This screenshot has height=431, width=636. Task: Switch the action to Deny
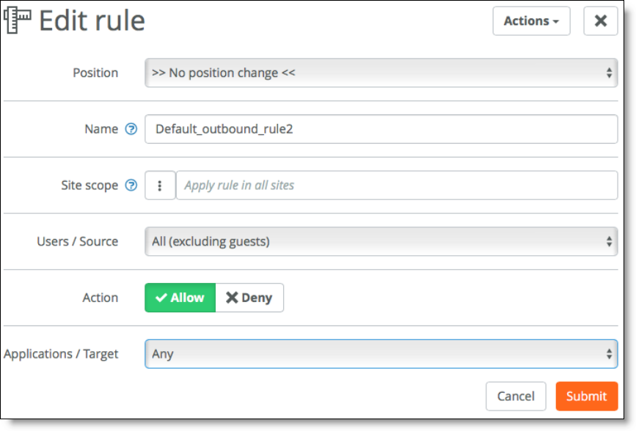click(x=249, y=298)
